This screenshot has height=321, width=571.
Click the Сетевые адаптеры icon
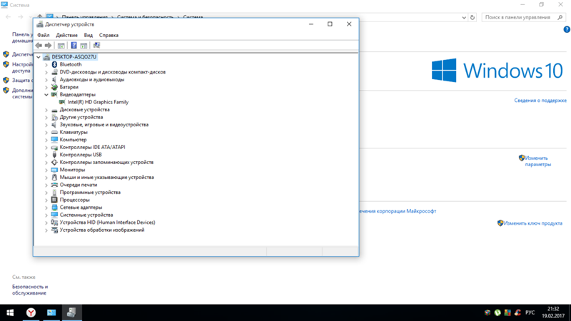54,208
